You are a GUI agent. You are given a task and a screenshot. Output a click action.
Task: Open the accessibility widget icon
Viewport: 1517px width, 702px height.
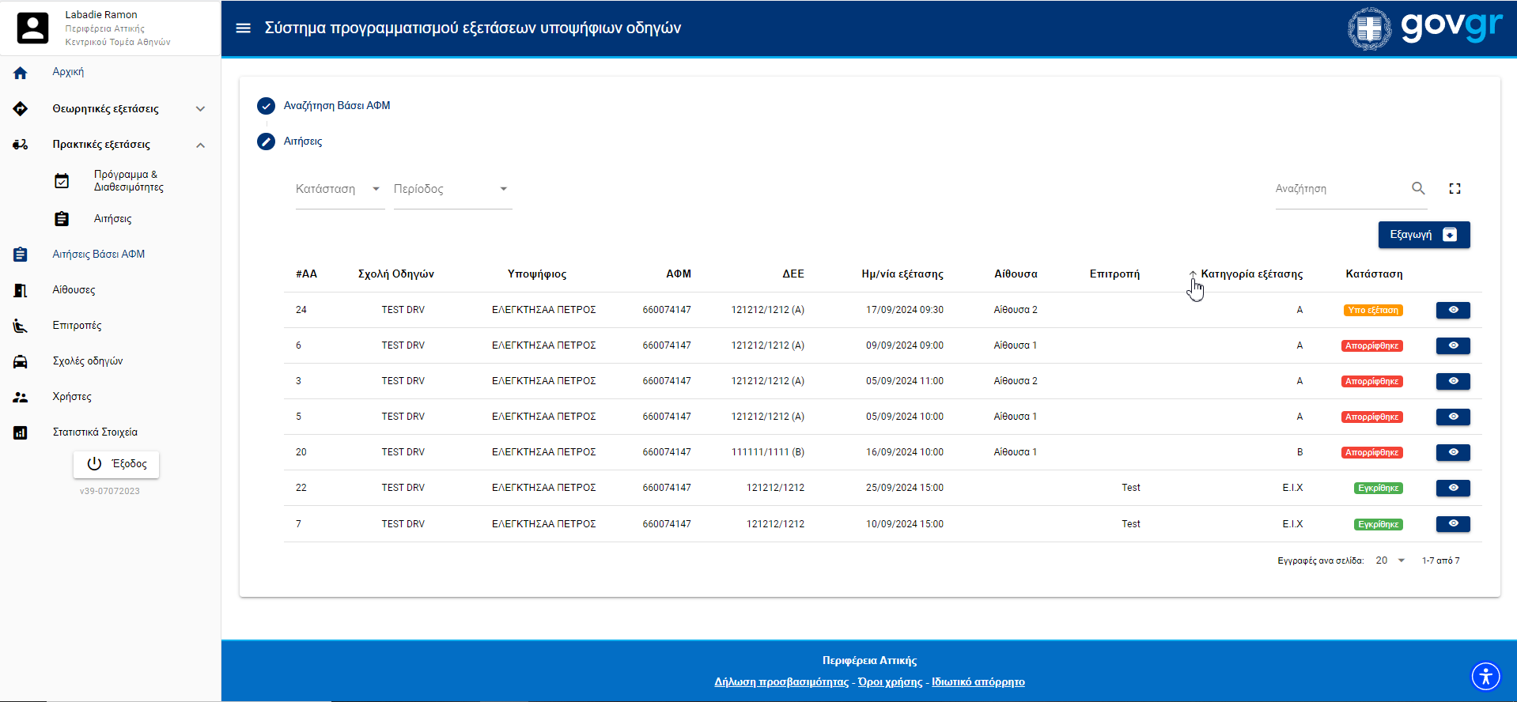point(1485,677)
